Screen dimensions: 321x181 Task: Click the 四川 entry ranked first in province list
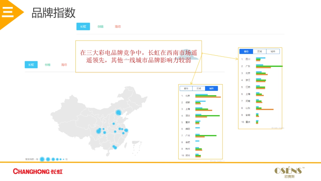click(248, 59)
